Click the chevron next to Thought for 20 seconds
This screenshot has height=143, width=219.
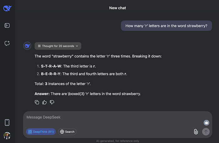[x=77, y=46]
